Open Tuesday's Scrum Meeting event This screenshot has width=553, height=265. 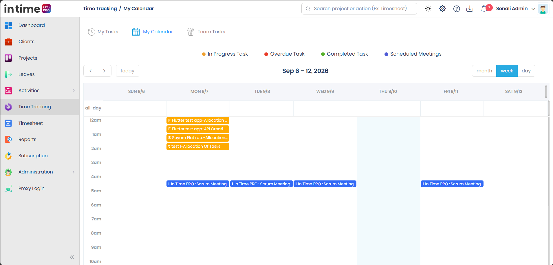coord(261,184)
